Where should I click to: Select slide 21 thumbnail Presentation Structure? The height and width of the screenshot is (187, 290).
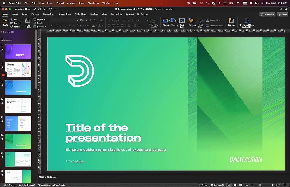(x=18, y=51)
